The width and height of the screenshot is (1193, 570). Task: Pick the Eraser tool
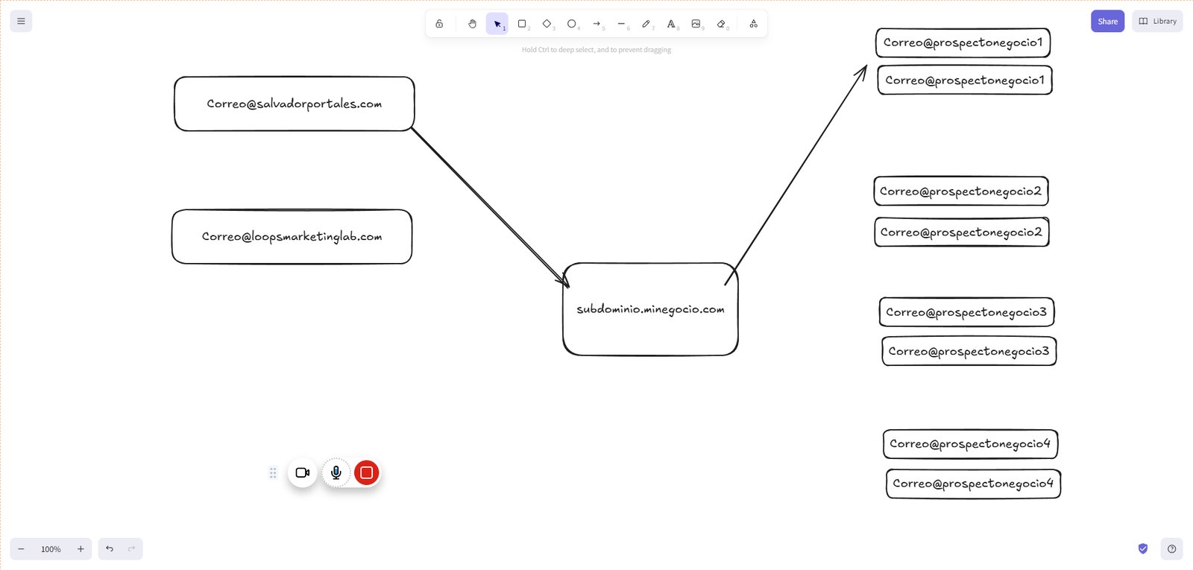coord(721,24)
